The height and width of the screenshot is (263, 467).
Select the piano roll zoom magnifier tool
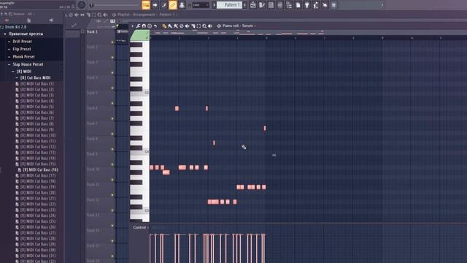pyautogui.click(x=204, y=26)
